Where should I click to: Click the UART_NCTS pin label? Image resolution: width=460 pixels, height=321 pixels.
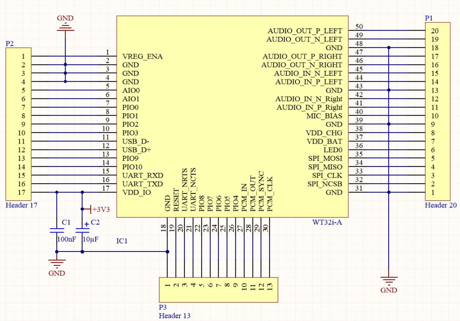coord(193,189)
